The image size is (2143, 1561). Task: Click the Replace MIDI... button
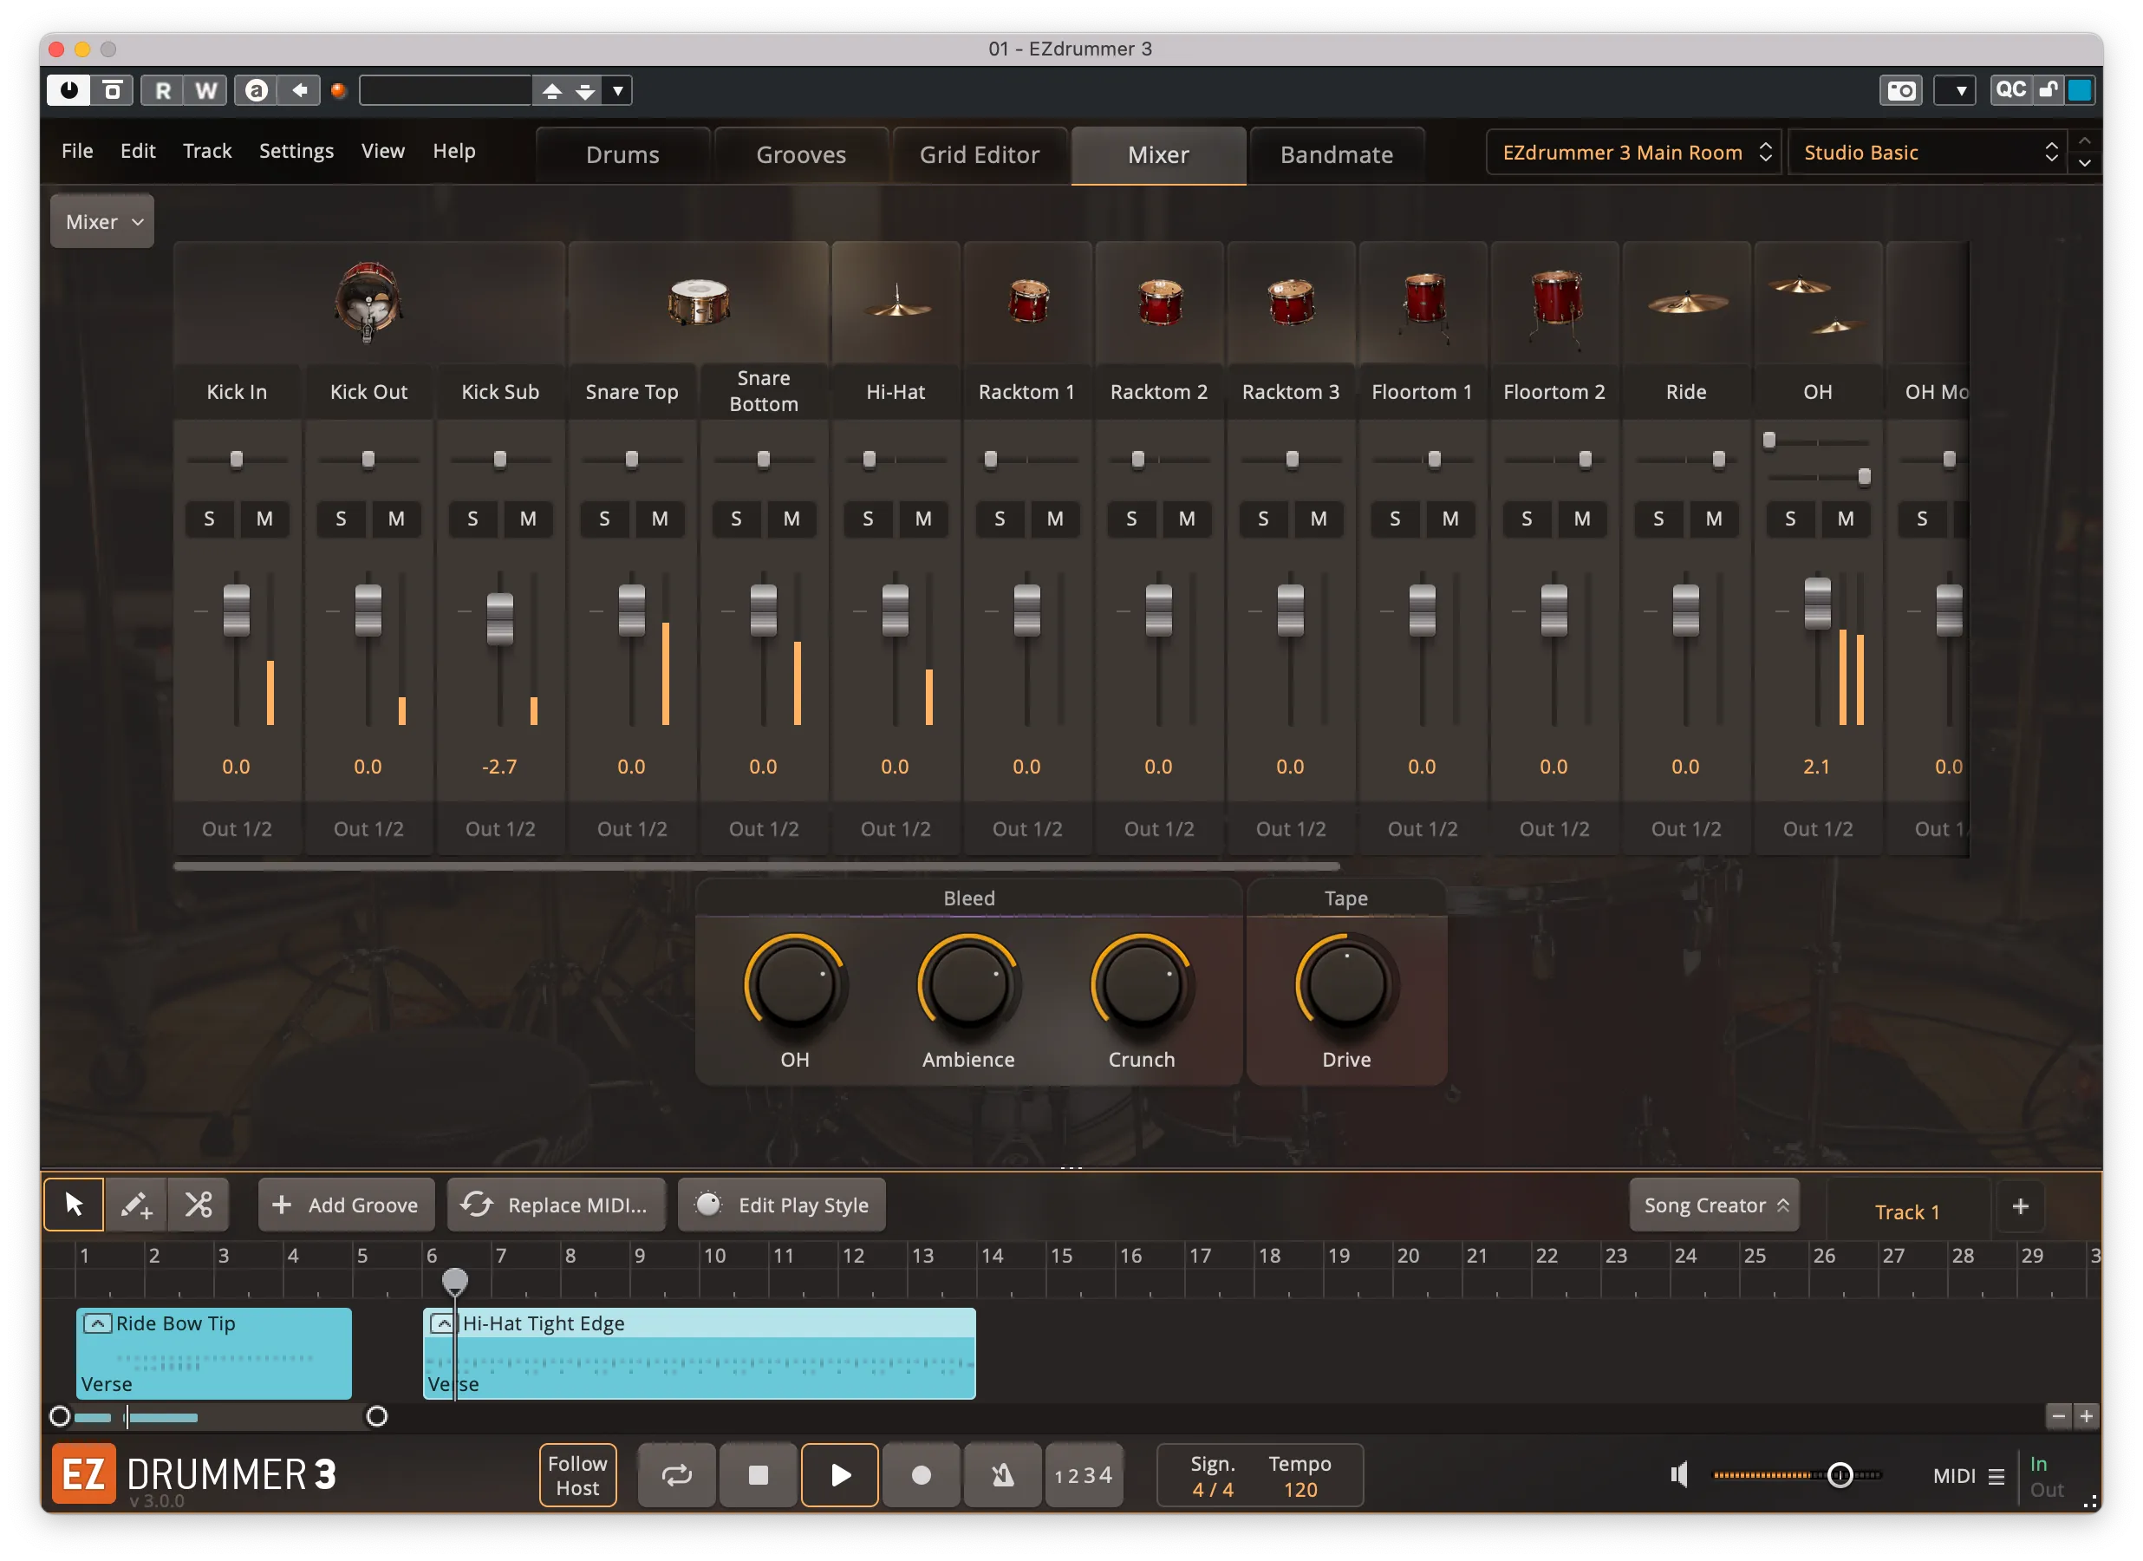coord(556,1205)
